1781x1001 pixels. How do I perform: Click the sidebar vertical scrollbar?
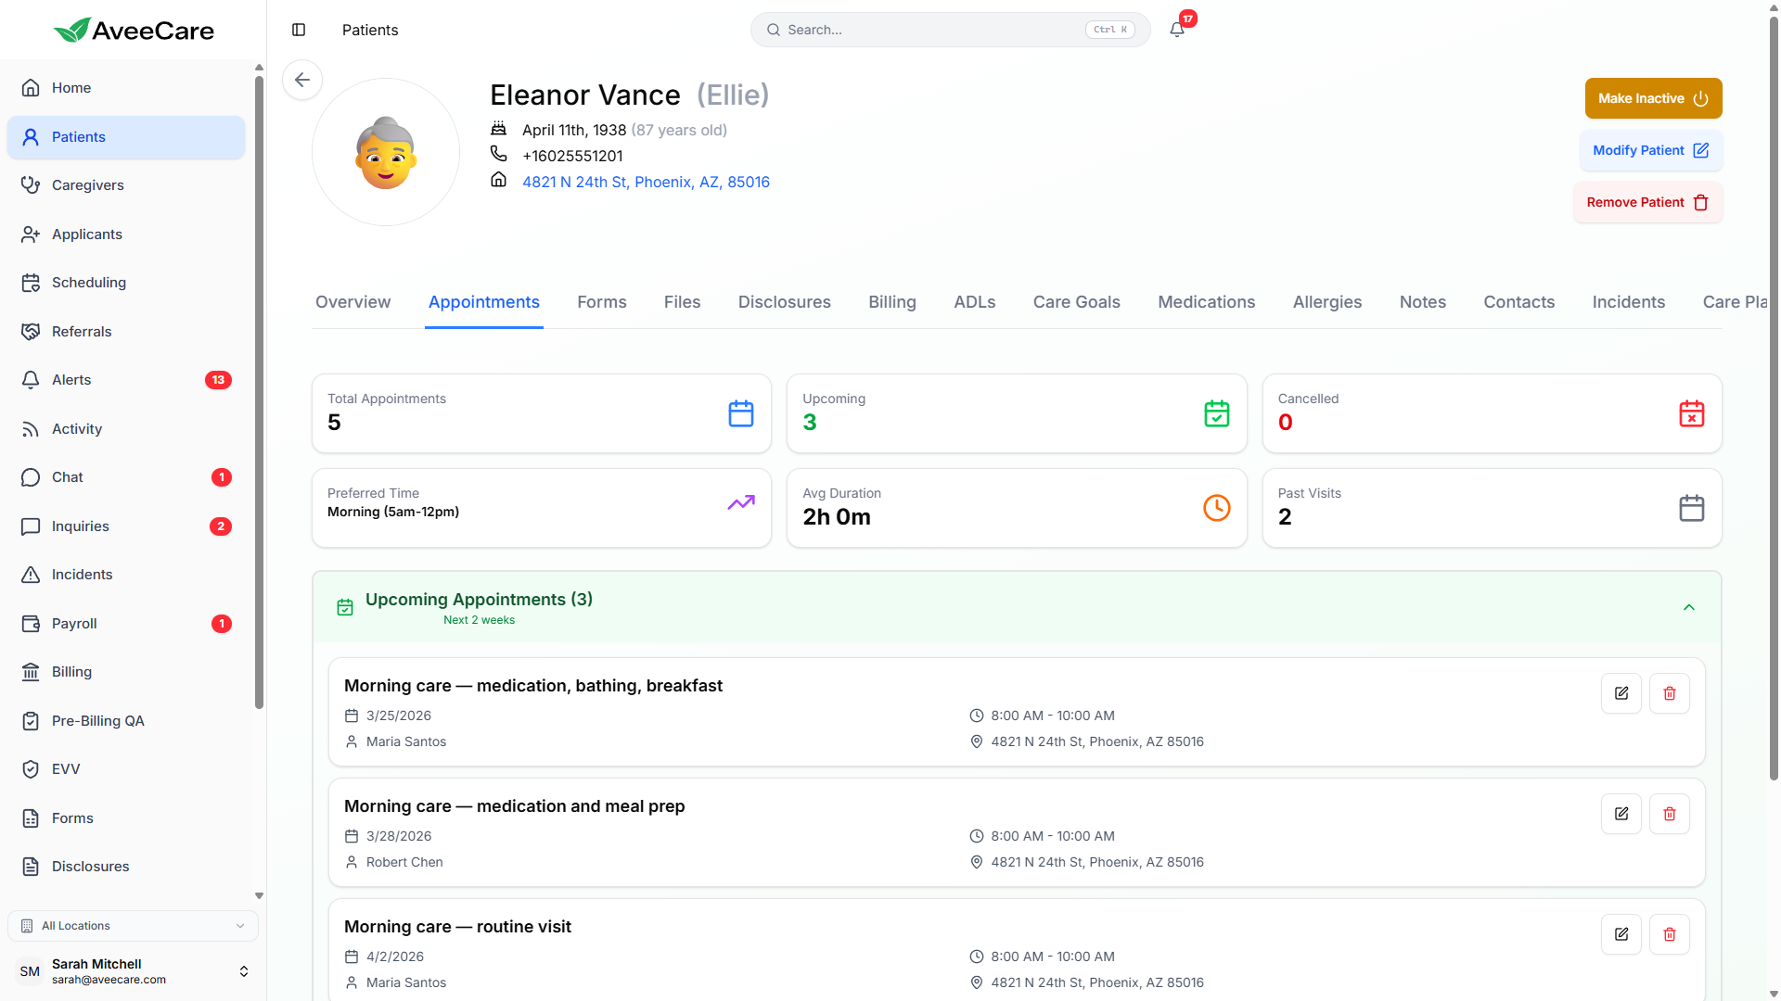coord(259,389)
